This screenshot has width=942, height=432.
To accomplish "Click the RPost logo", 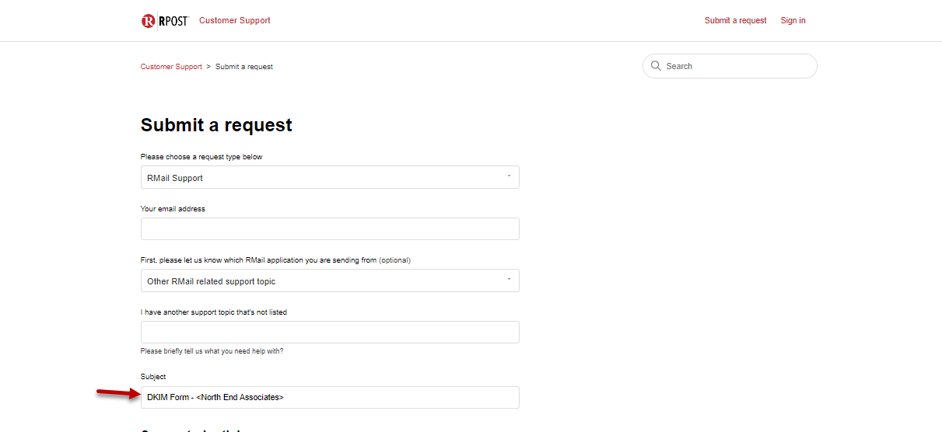I will tap(165, 21).
